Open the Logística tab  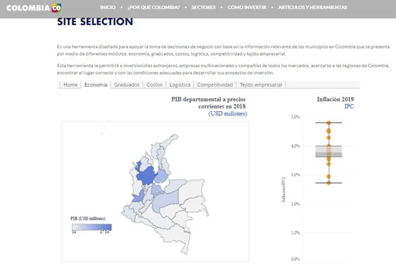pos(180,85)
